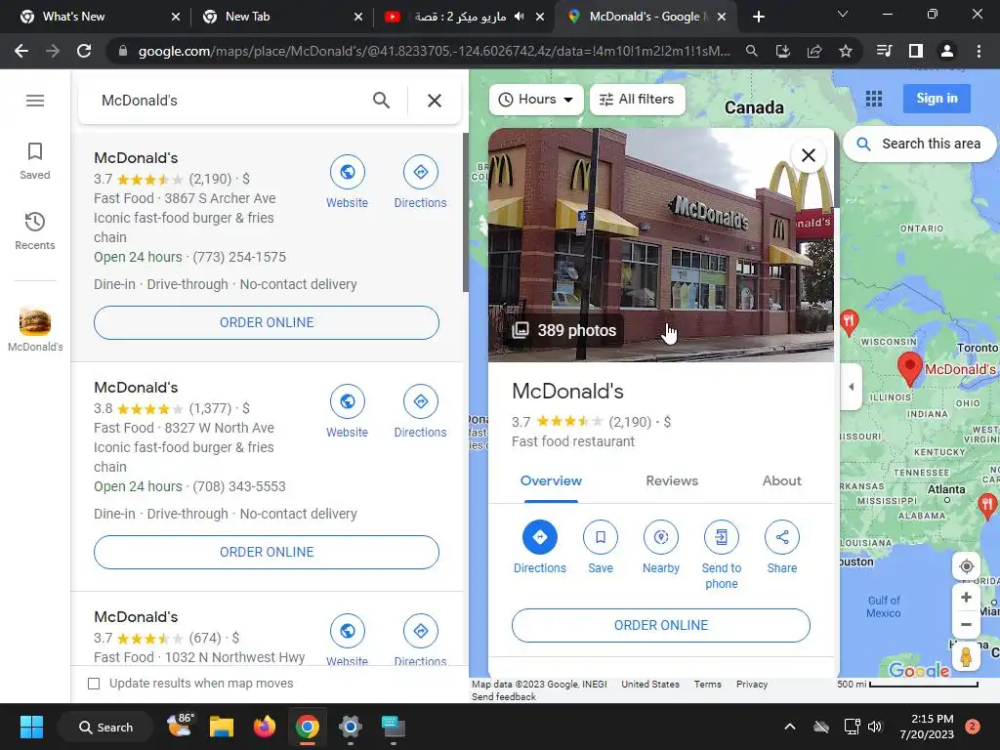The width and height of the screenshot is (1000, 750).
Task: Click the blue Directions icon in the details panel
Action: 539,538
